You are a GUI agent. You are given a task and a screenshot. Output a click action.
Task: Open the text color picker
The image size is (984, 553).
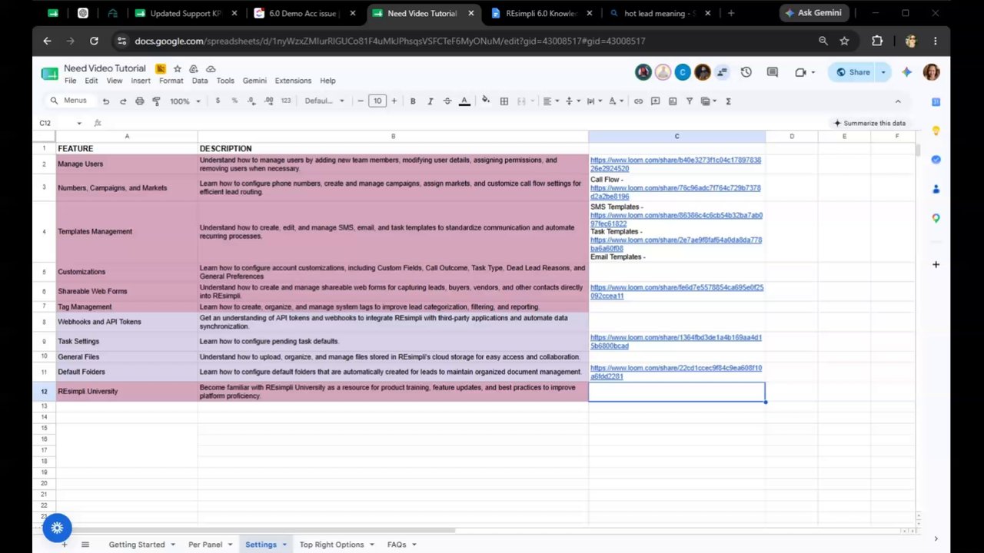(x=464, y=101)
